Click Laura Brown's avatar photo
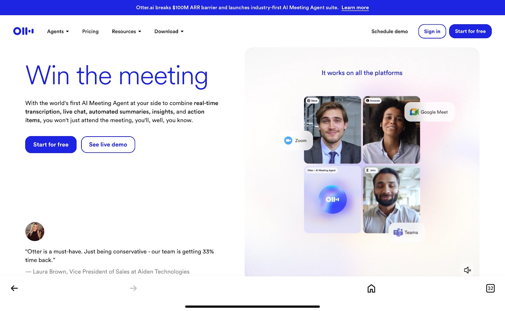Viewport: 505px width, 311px height. coord(35,232)
